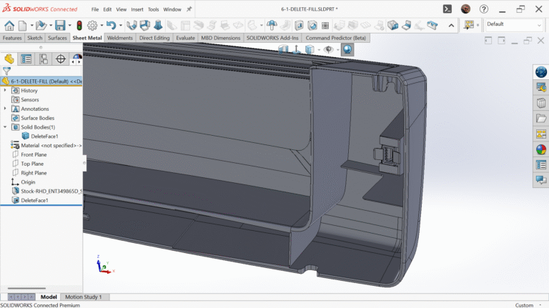The height and width of the screenshot is (308, 549).
Task: Save the part with Save icon
Action: coord(60,25)
